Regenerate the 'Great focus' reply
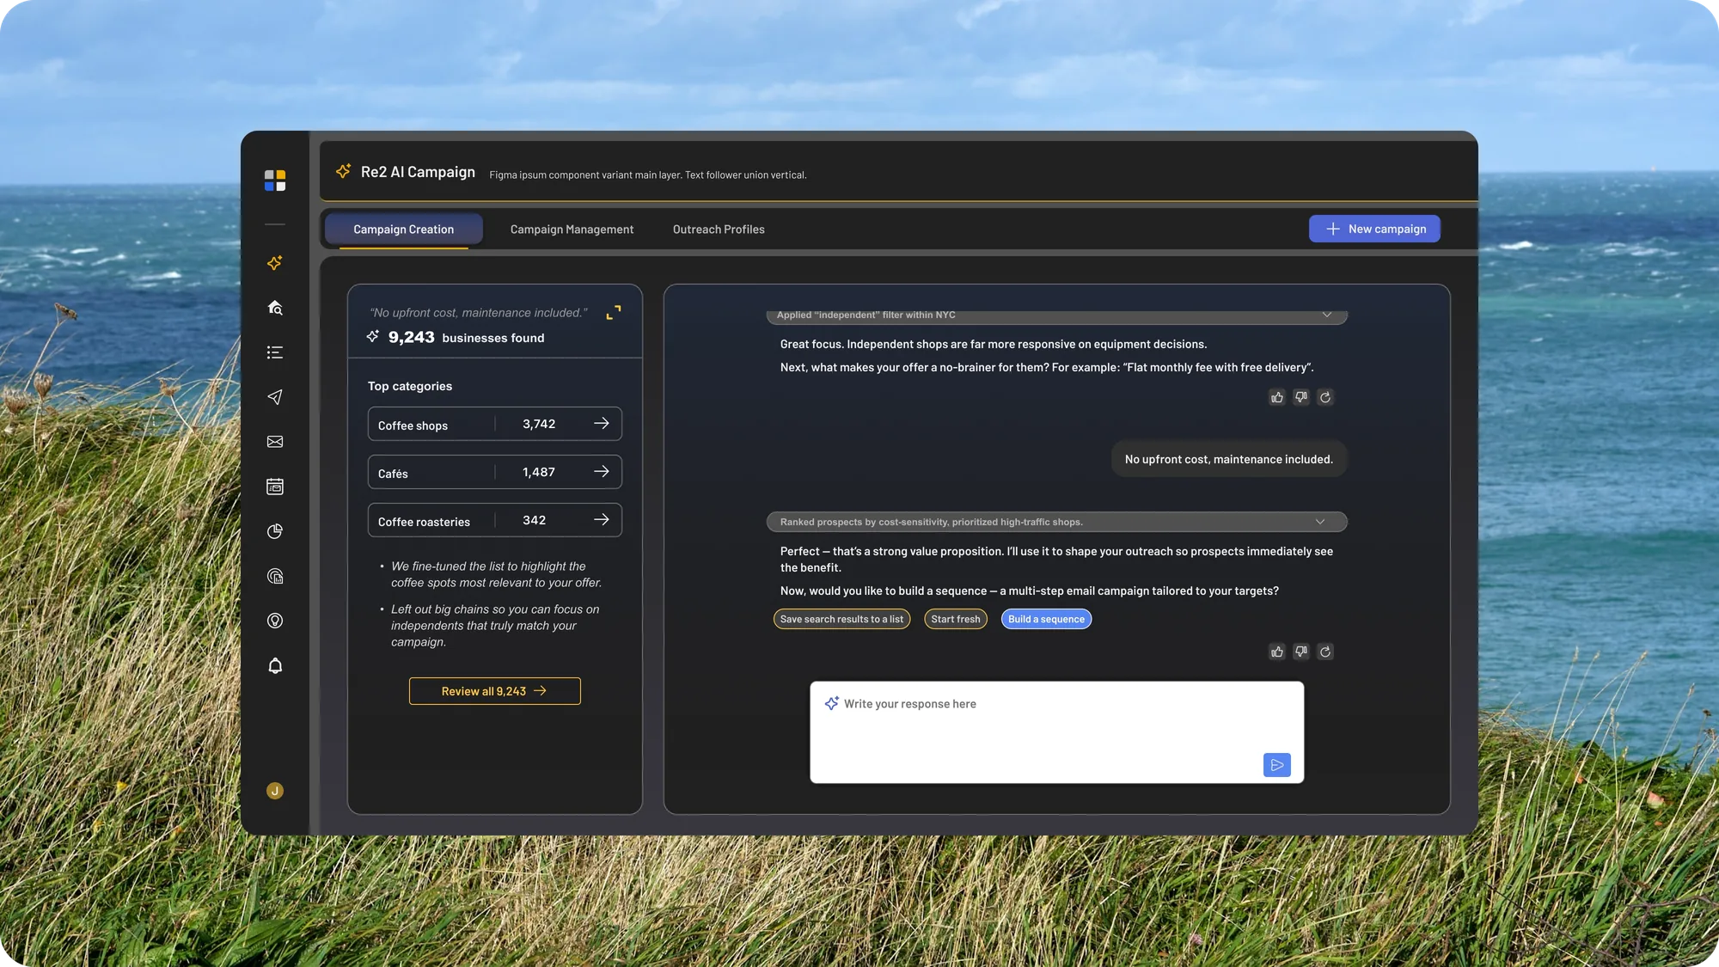 pyautogui.click(x=1325, y=397)
